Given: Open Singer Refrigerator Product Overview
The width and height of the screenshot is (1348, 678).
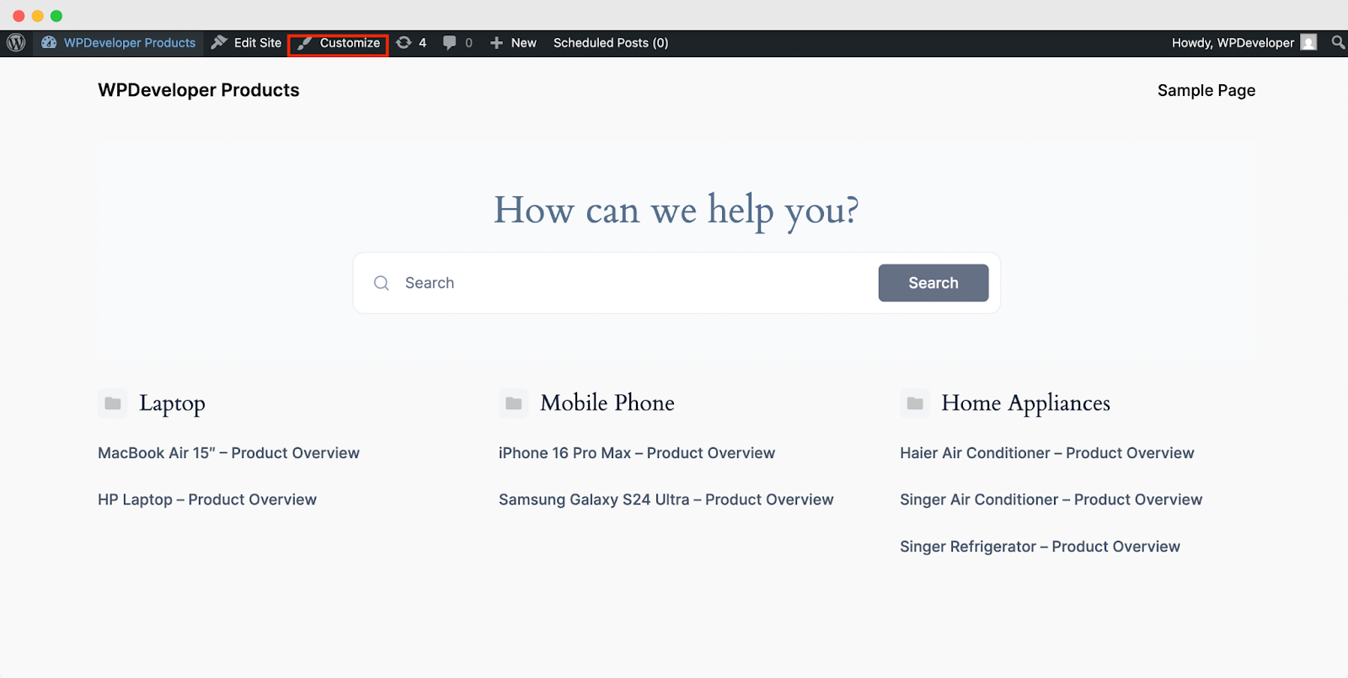Looking at the screenshot, I should [1040, 547].
